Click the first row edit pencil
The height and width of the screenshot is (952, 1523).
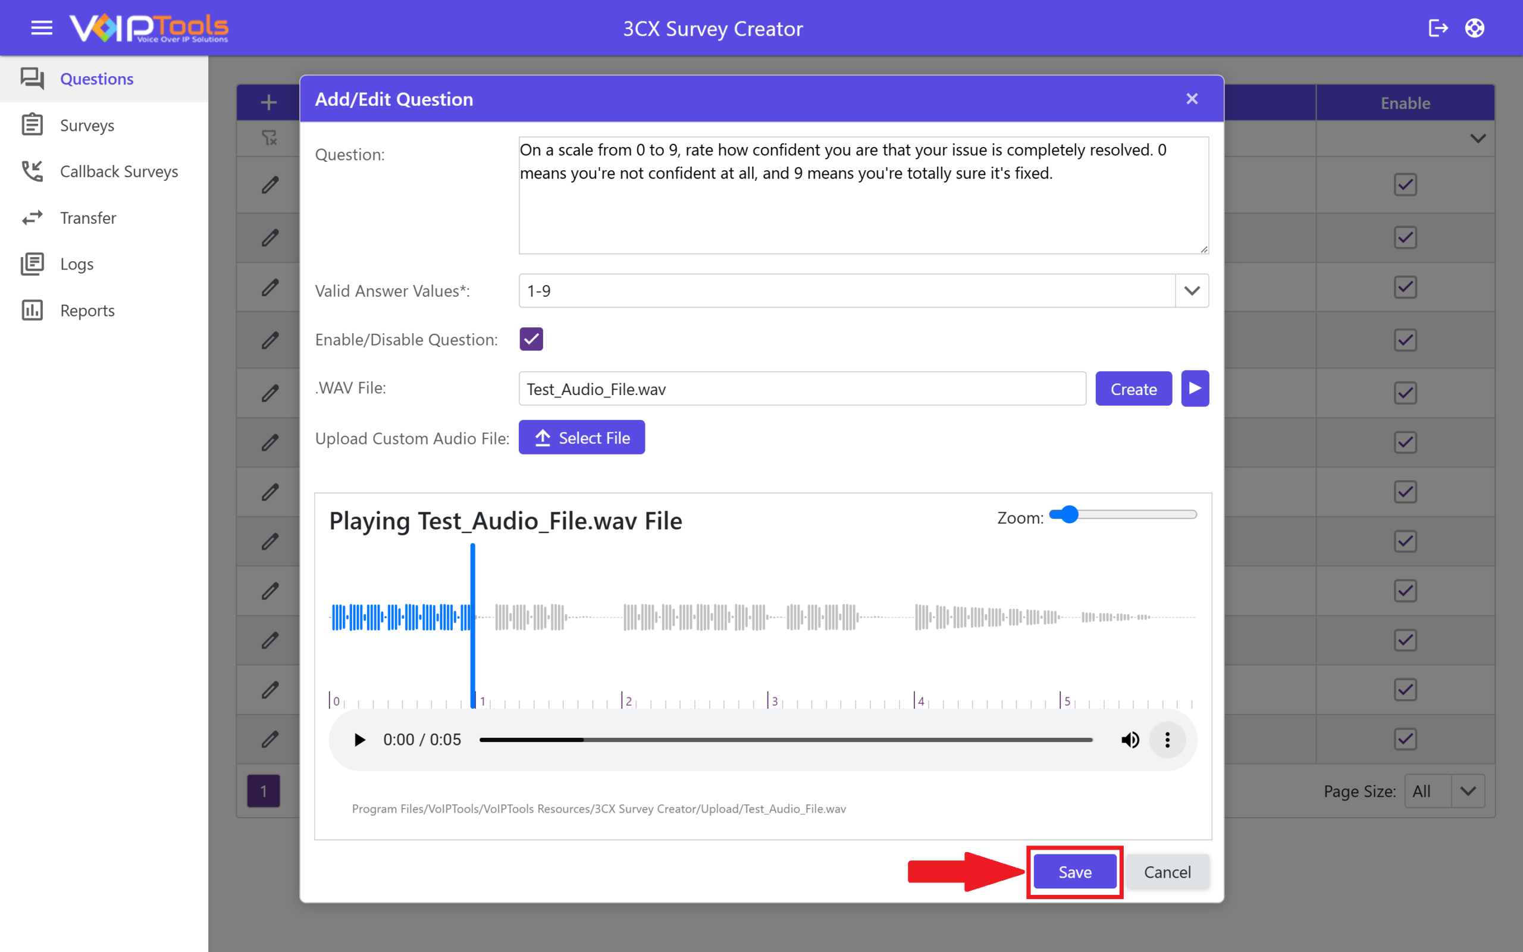270,185
